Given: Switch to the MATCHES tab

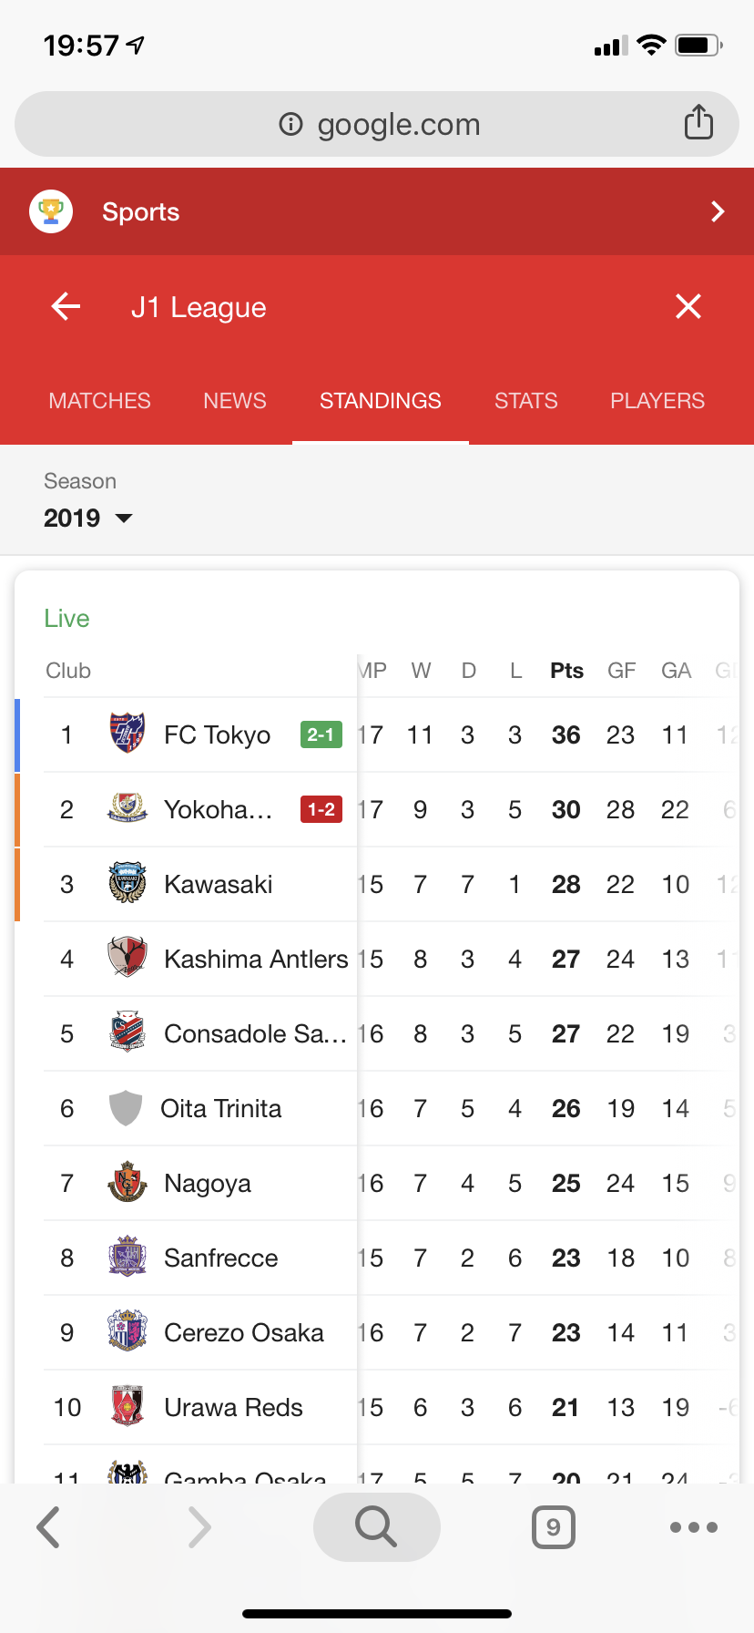Looking at the screenshot, I should pos(100,401).
